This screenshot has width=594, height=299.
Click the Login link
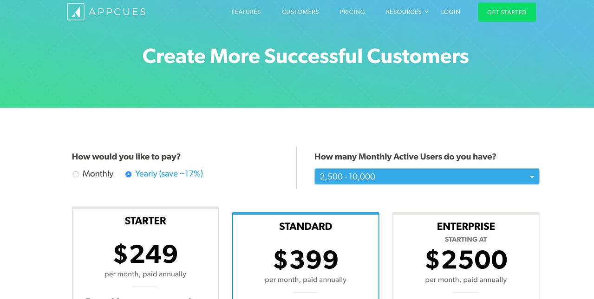click(x=450, y=12)
